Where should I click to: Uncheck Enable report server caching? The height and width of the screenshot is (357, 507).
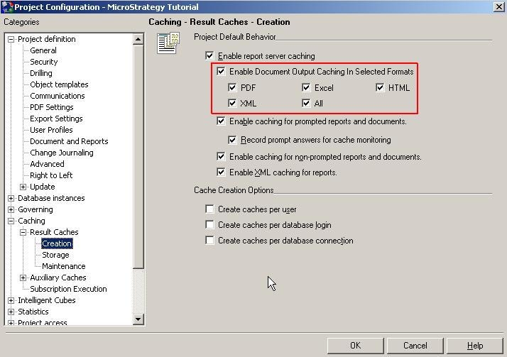tap(209, 55)
